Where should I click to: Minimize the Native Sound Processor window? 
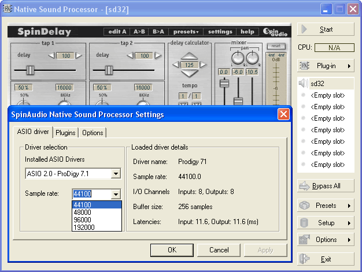click(326, 9)
